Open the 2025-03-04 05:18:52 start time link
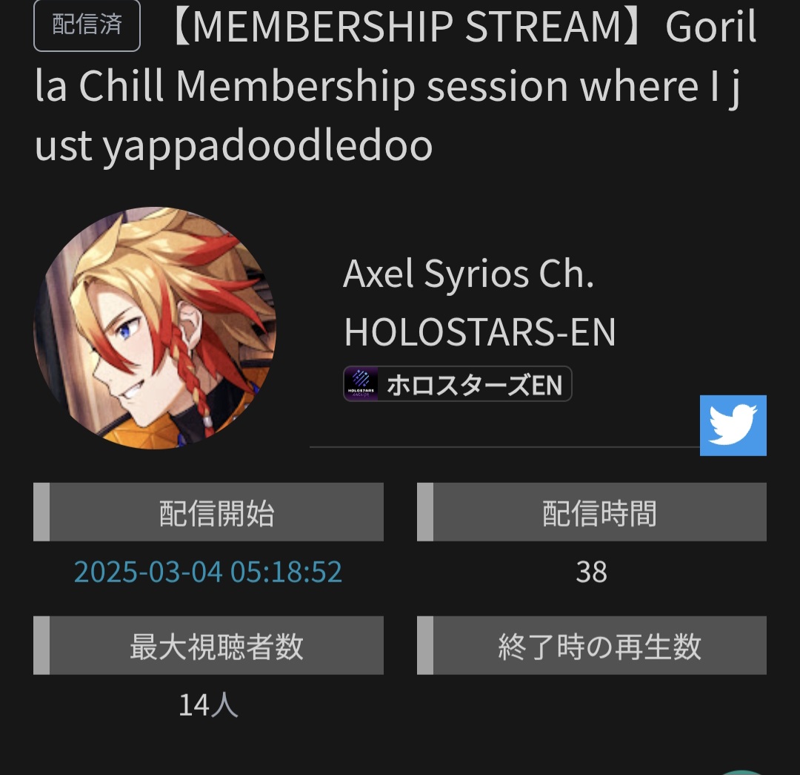 [207, 572]
